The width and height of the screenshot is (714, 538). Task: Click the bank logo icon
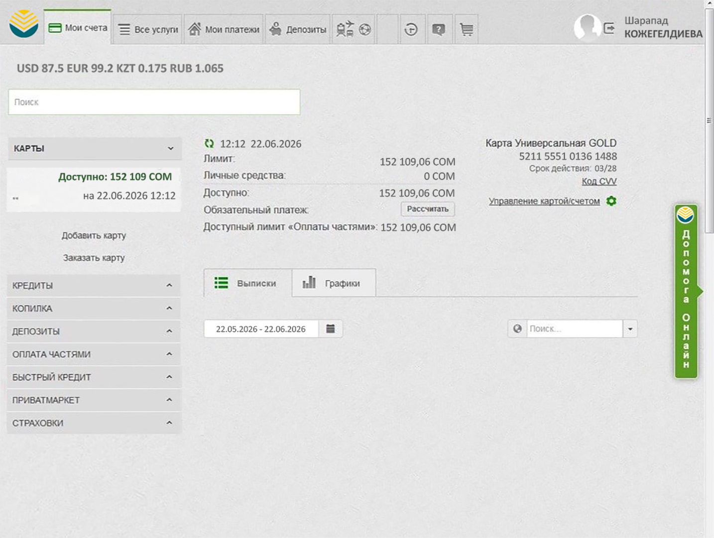(23, 23)
